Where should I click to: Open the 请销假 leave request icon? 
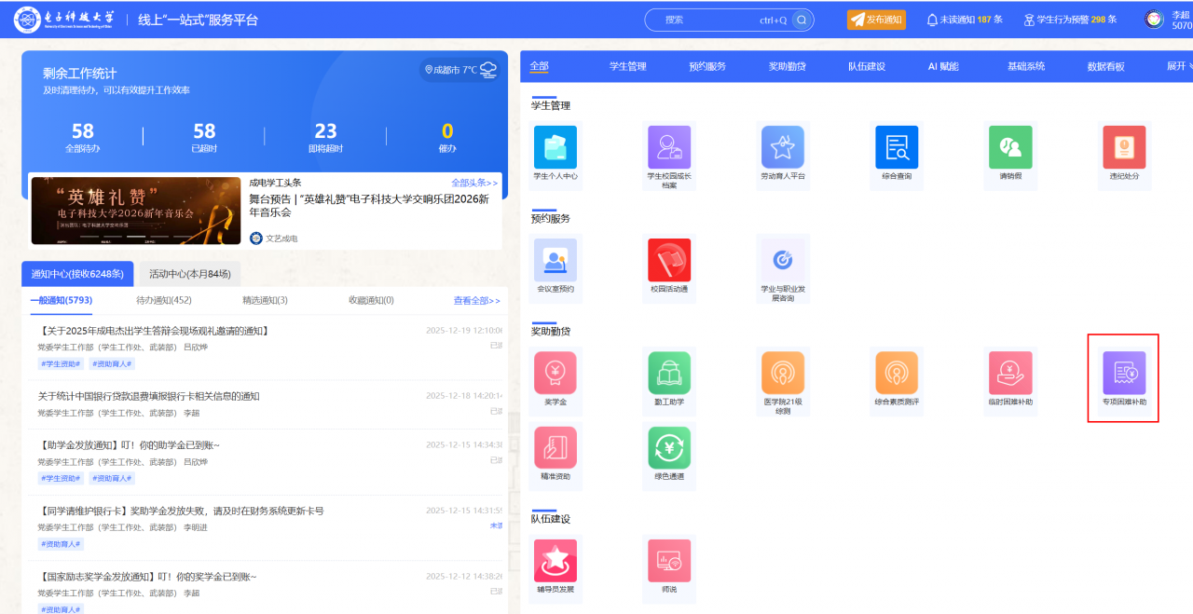tap(1010, 148)
